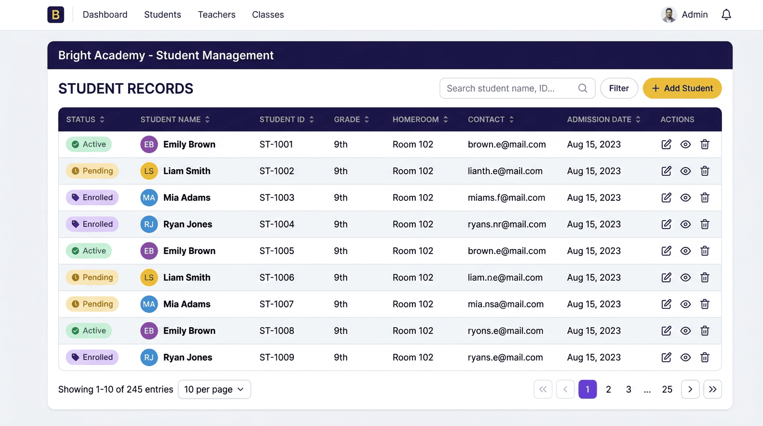View details of student ST-1006 with the eye icon
This screenshot has width=763, height=426.
pyautogui.click(x=685, y=277)
